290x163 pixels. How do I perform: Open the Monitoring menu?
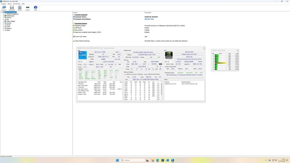17,4
